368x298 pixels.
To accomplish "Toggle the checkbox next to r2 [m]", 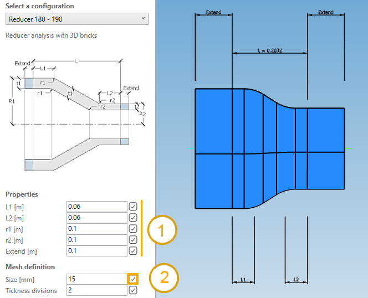I will point(133,240).
